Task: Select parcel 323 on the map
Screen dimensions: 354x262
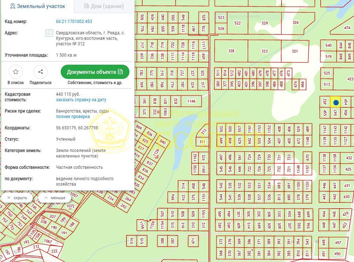Action: point(264,51)
